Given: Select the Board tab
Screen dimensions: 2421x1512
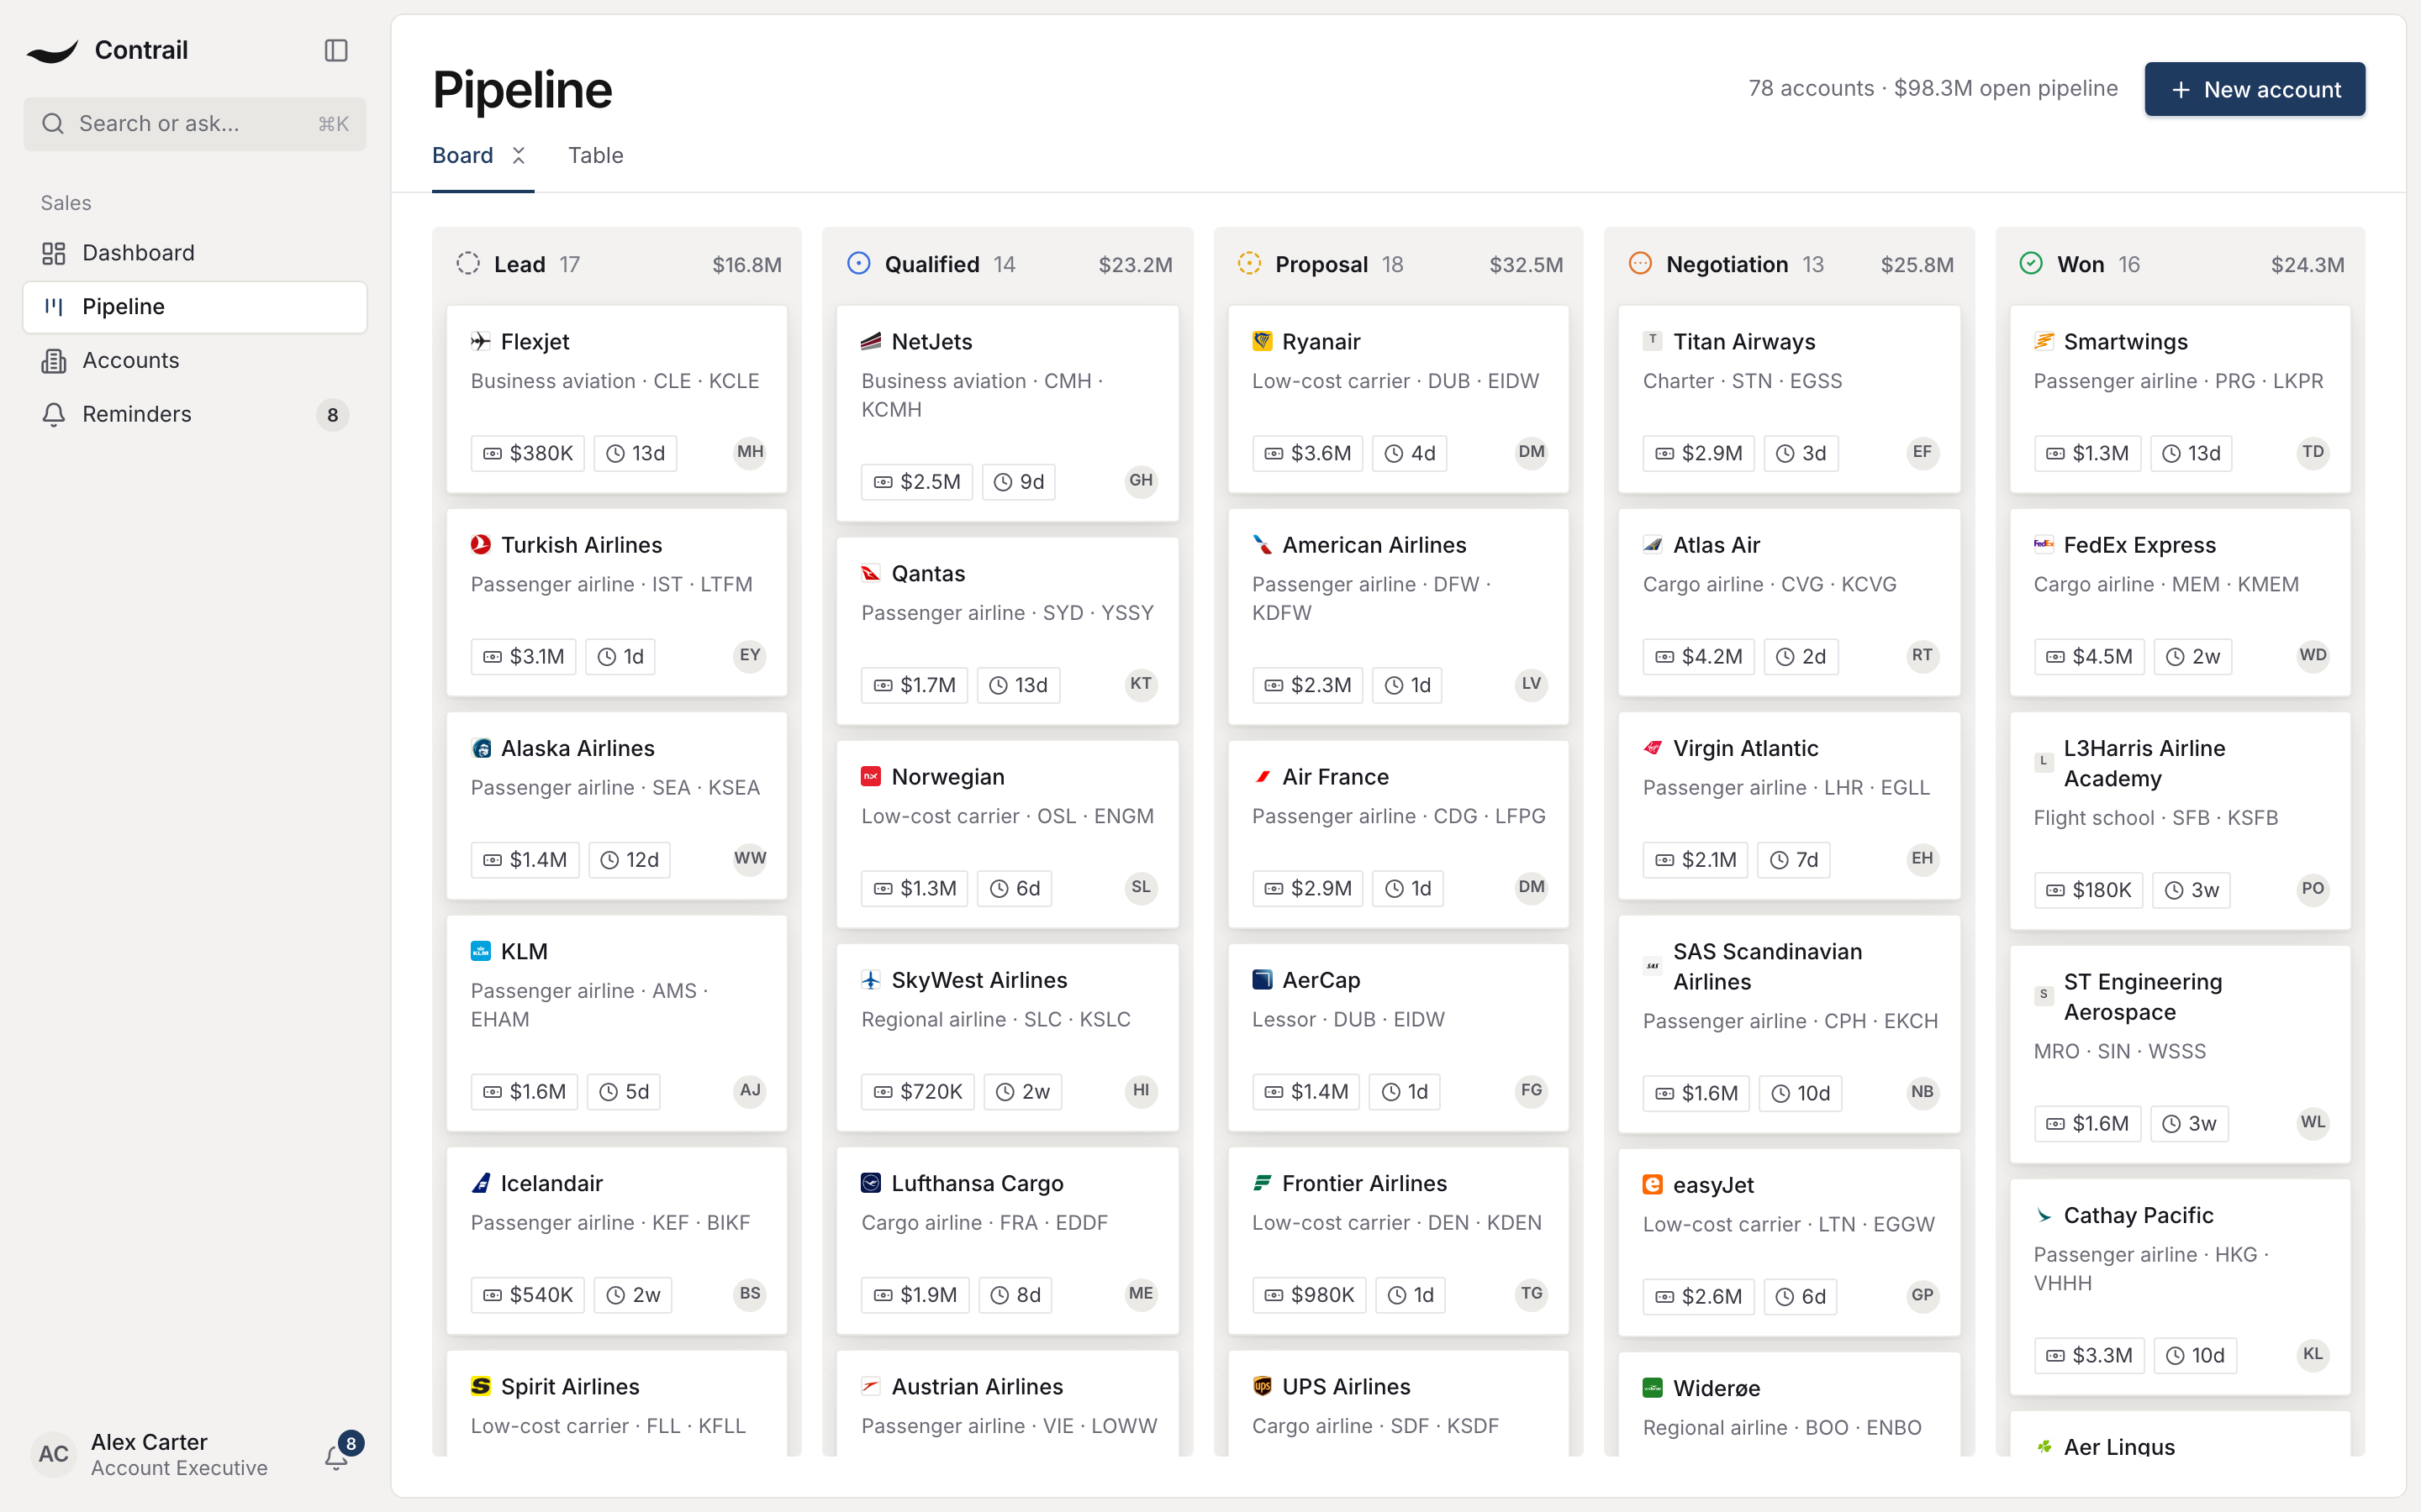Looking at the screenshot, I should tap(462, 155).
